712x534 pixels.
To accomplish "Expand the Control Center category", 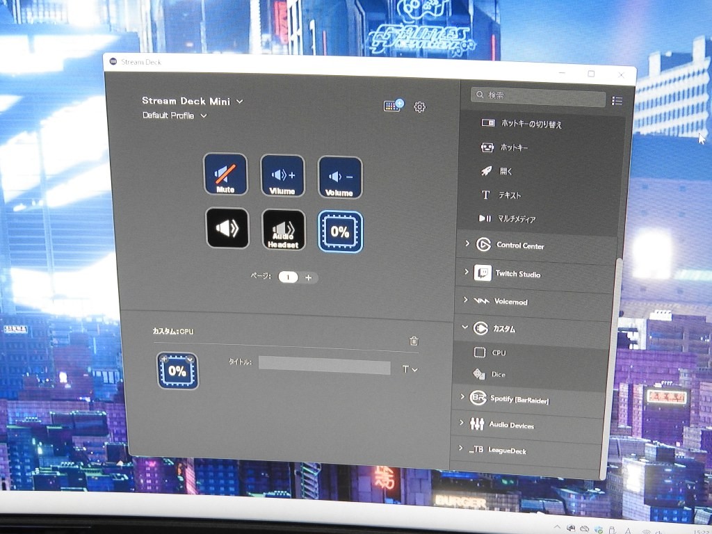I will pos(467,243).
